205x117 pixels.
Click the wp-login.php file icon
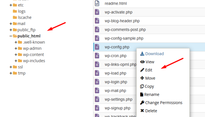(x=97, y=82)
